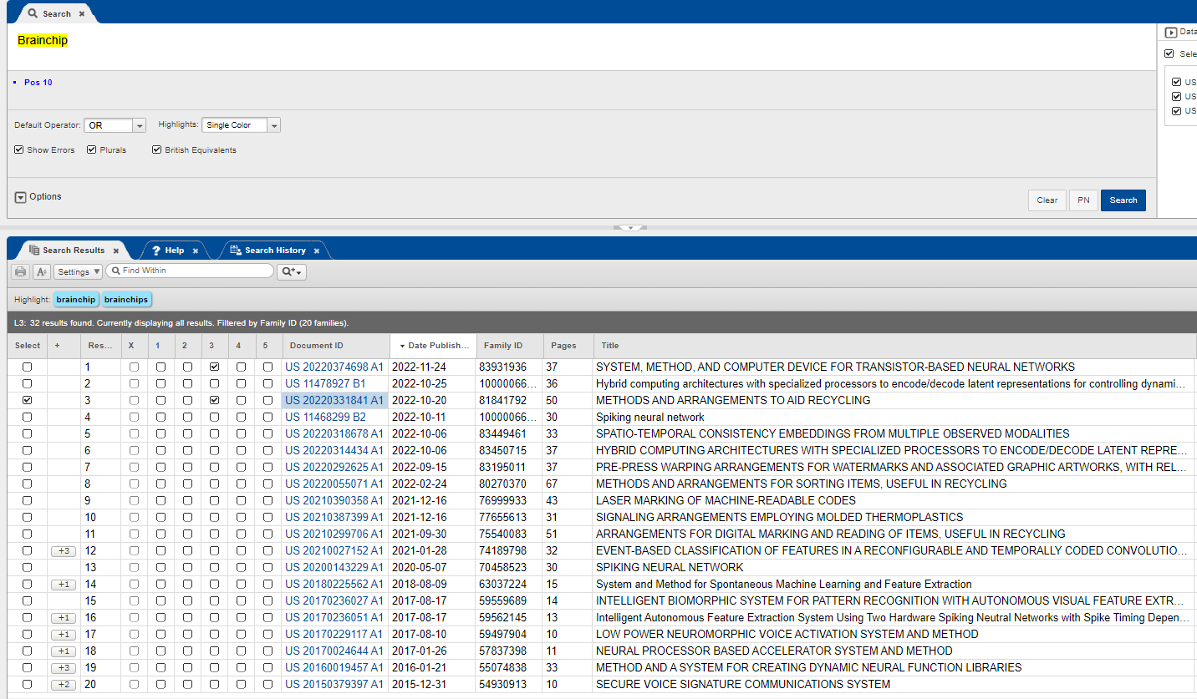Uncheck the Select box for result 3
Screen dimensions: 1197x699
point(28,400)
